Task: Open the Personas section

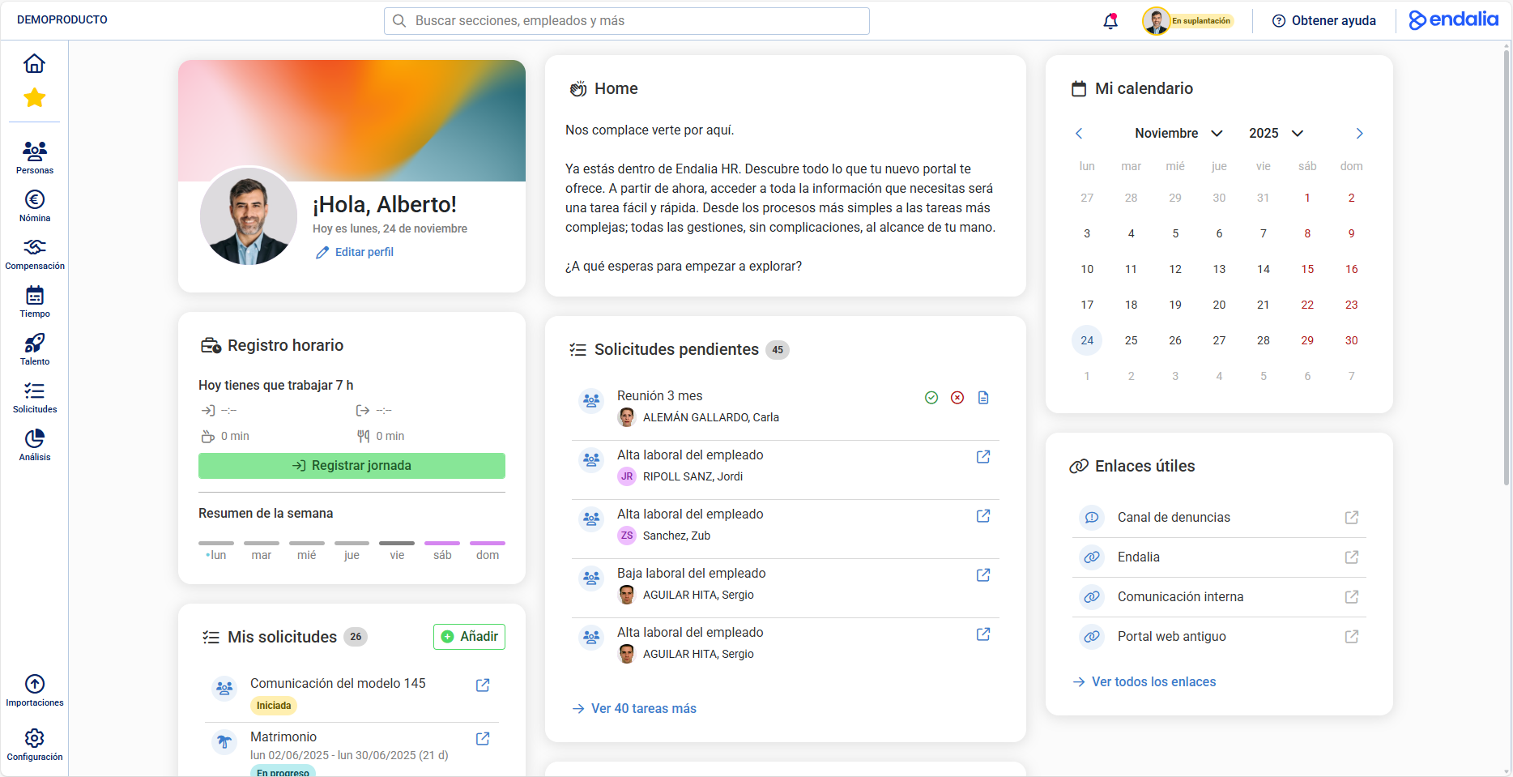Action: [34, 157]
